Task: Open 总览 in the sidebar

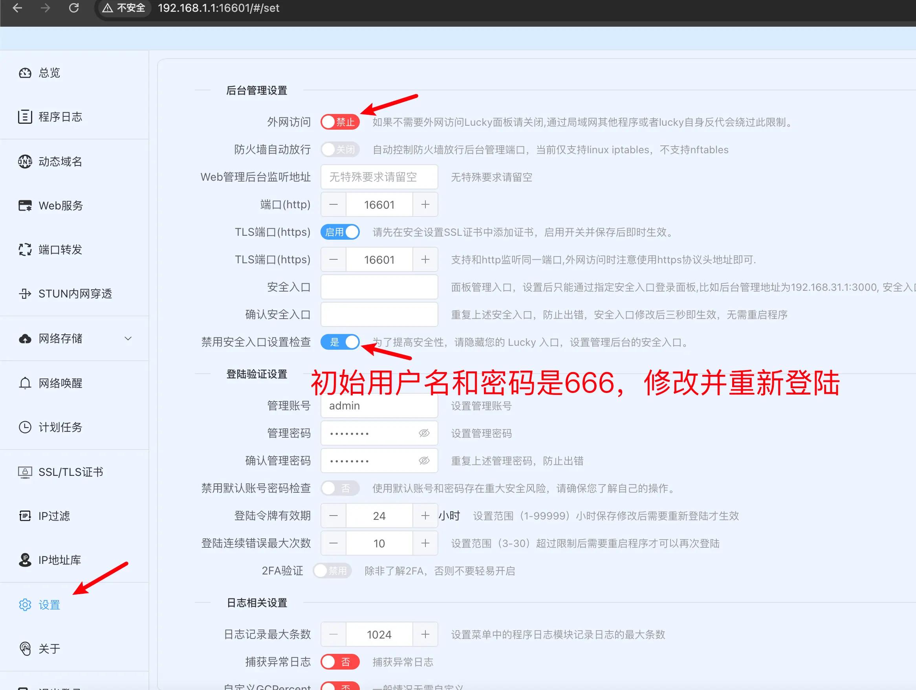Action: pos(75,73)
